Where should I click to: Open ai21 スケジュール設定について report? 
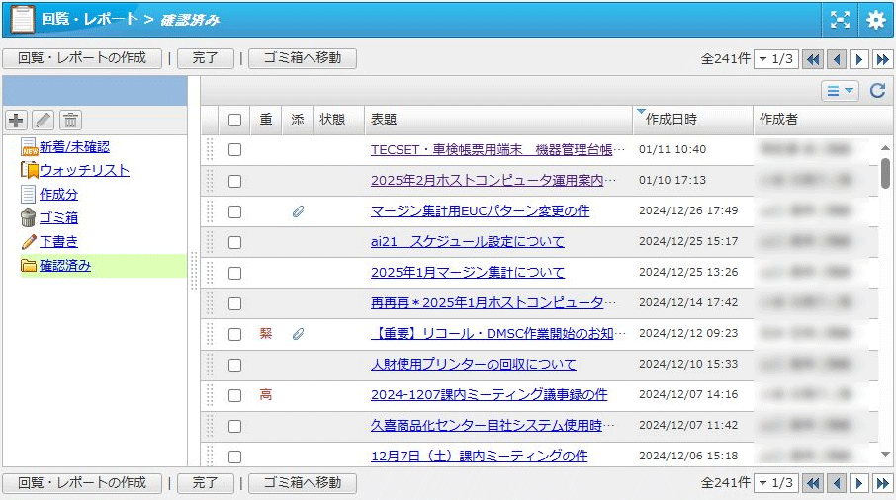tap(467, 242)
